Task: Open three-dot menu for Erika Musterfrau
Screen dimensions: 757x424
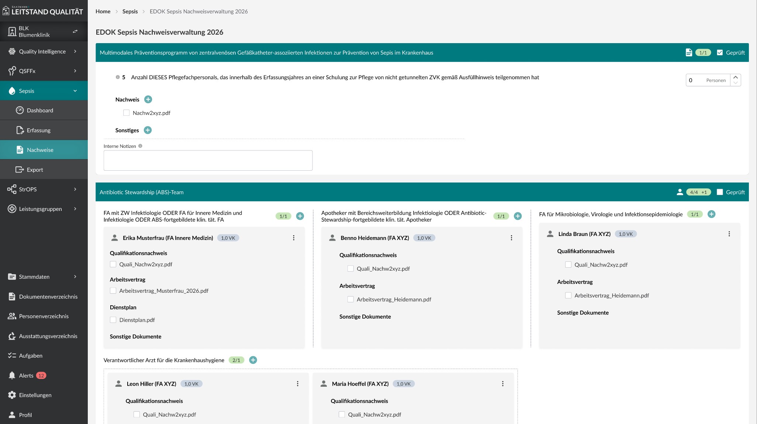Action: tap(294, 238)
